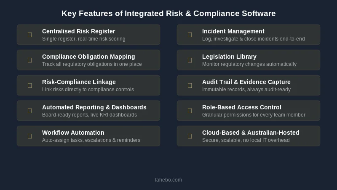
Task: Click the Key Features slide title
Action: point(168,14)
